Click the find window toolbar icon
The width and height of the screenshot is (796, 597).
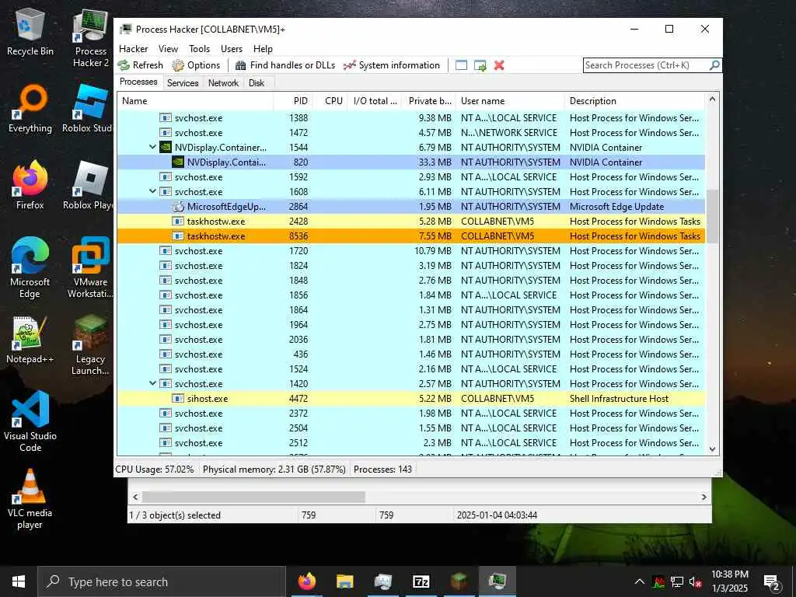pos(461,65)
